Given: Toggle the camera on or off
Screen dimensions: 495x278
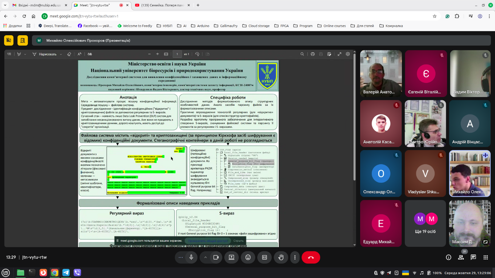Looking at the screenshot, I should [216, 257].
